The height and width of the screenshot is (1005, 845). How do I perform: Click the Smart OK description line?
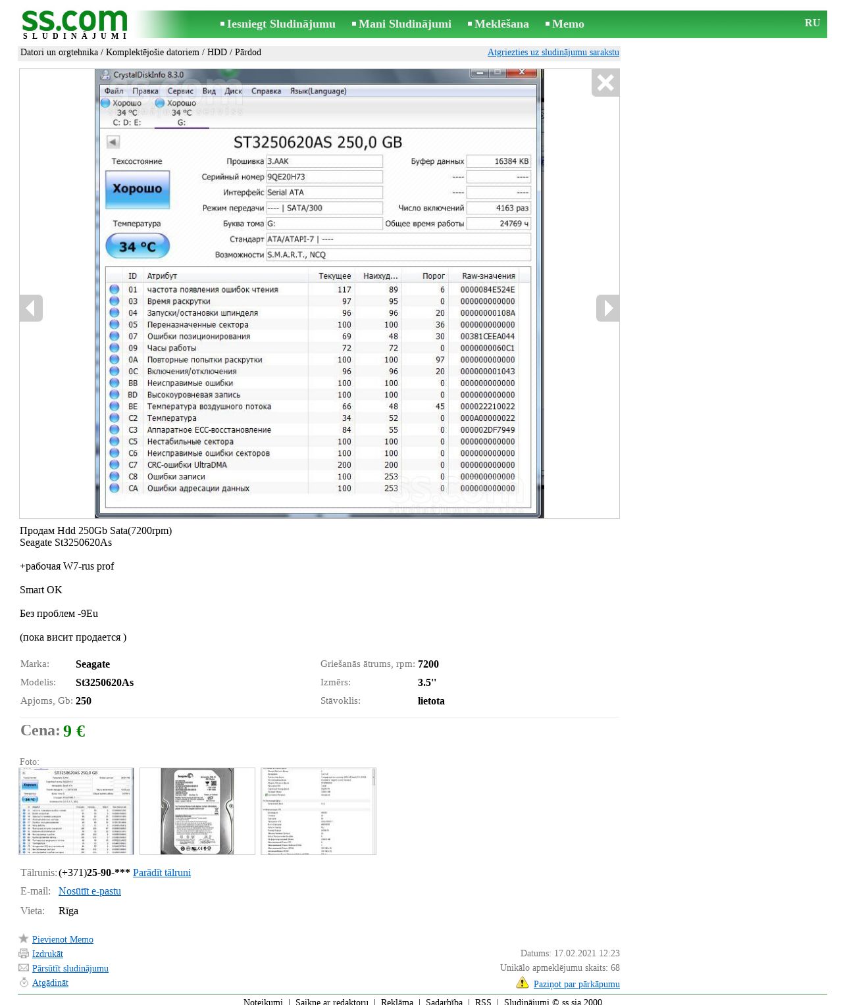41,590
